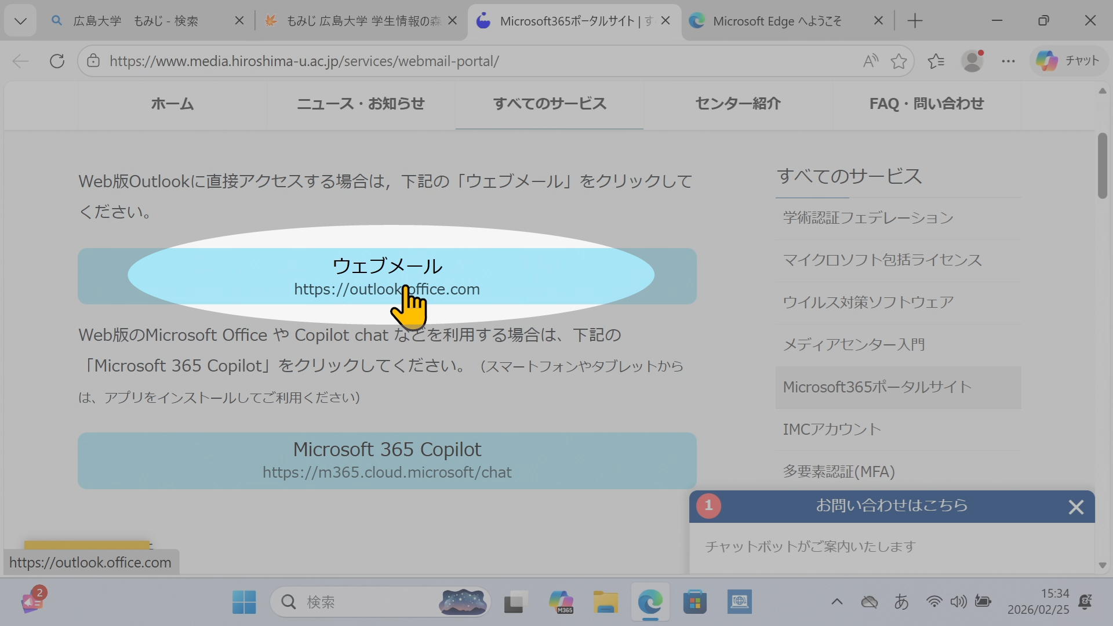1113x626 pixels.
Task: Add this page to favorites via the star icon
Action: pyautogui.click(x=899, y=60)
